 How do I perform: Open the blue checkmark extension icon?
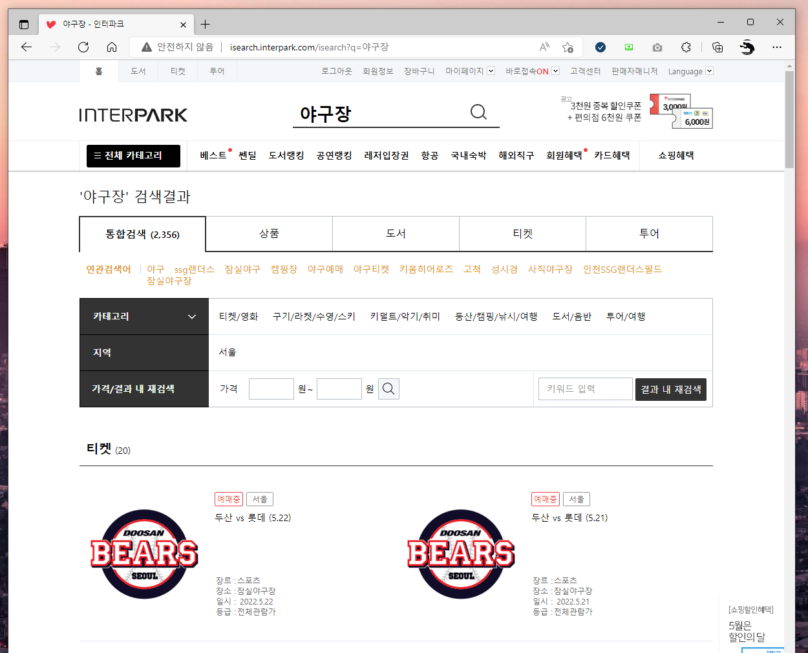tap(601, 47)
